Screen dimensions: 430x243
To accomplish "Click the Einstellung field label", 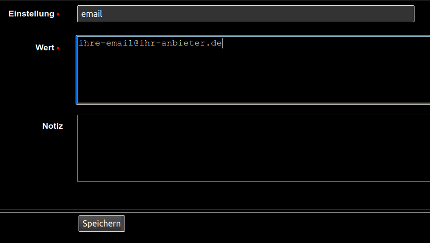I will [x=32, y=14].
